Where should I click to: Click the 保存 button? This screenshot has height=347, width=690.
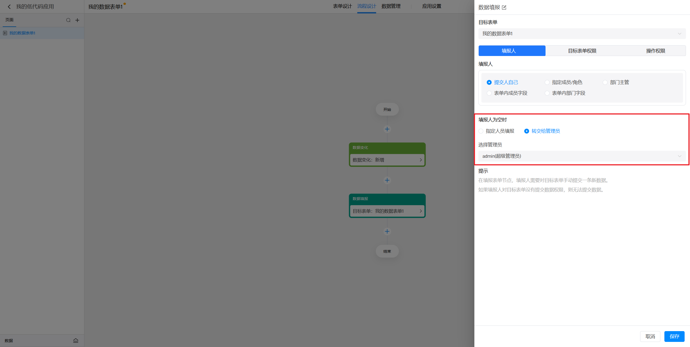(674, 337)
